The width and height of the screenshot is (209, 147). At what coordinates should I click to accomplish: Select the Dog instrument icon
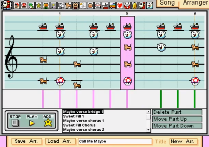tap(61, 6)
